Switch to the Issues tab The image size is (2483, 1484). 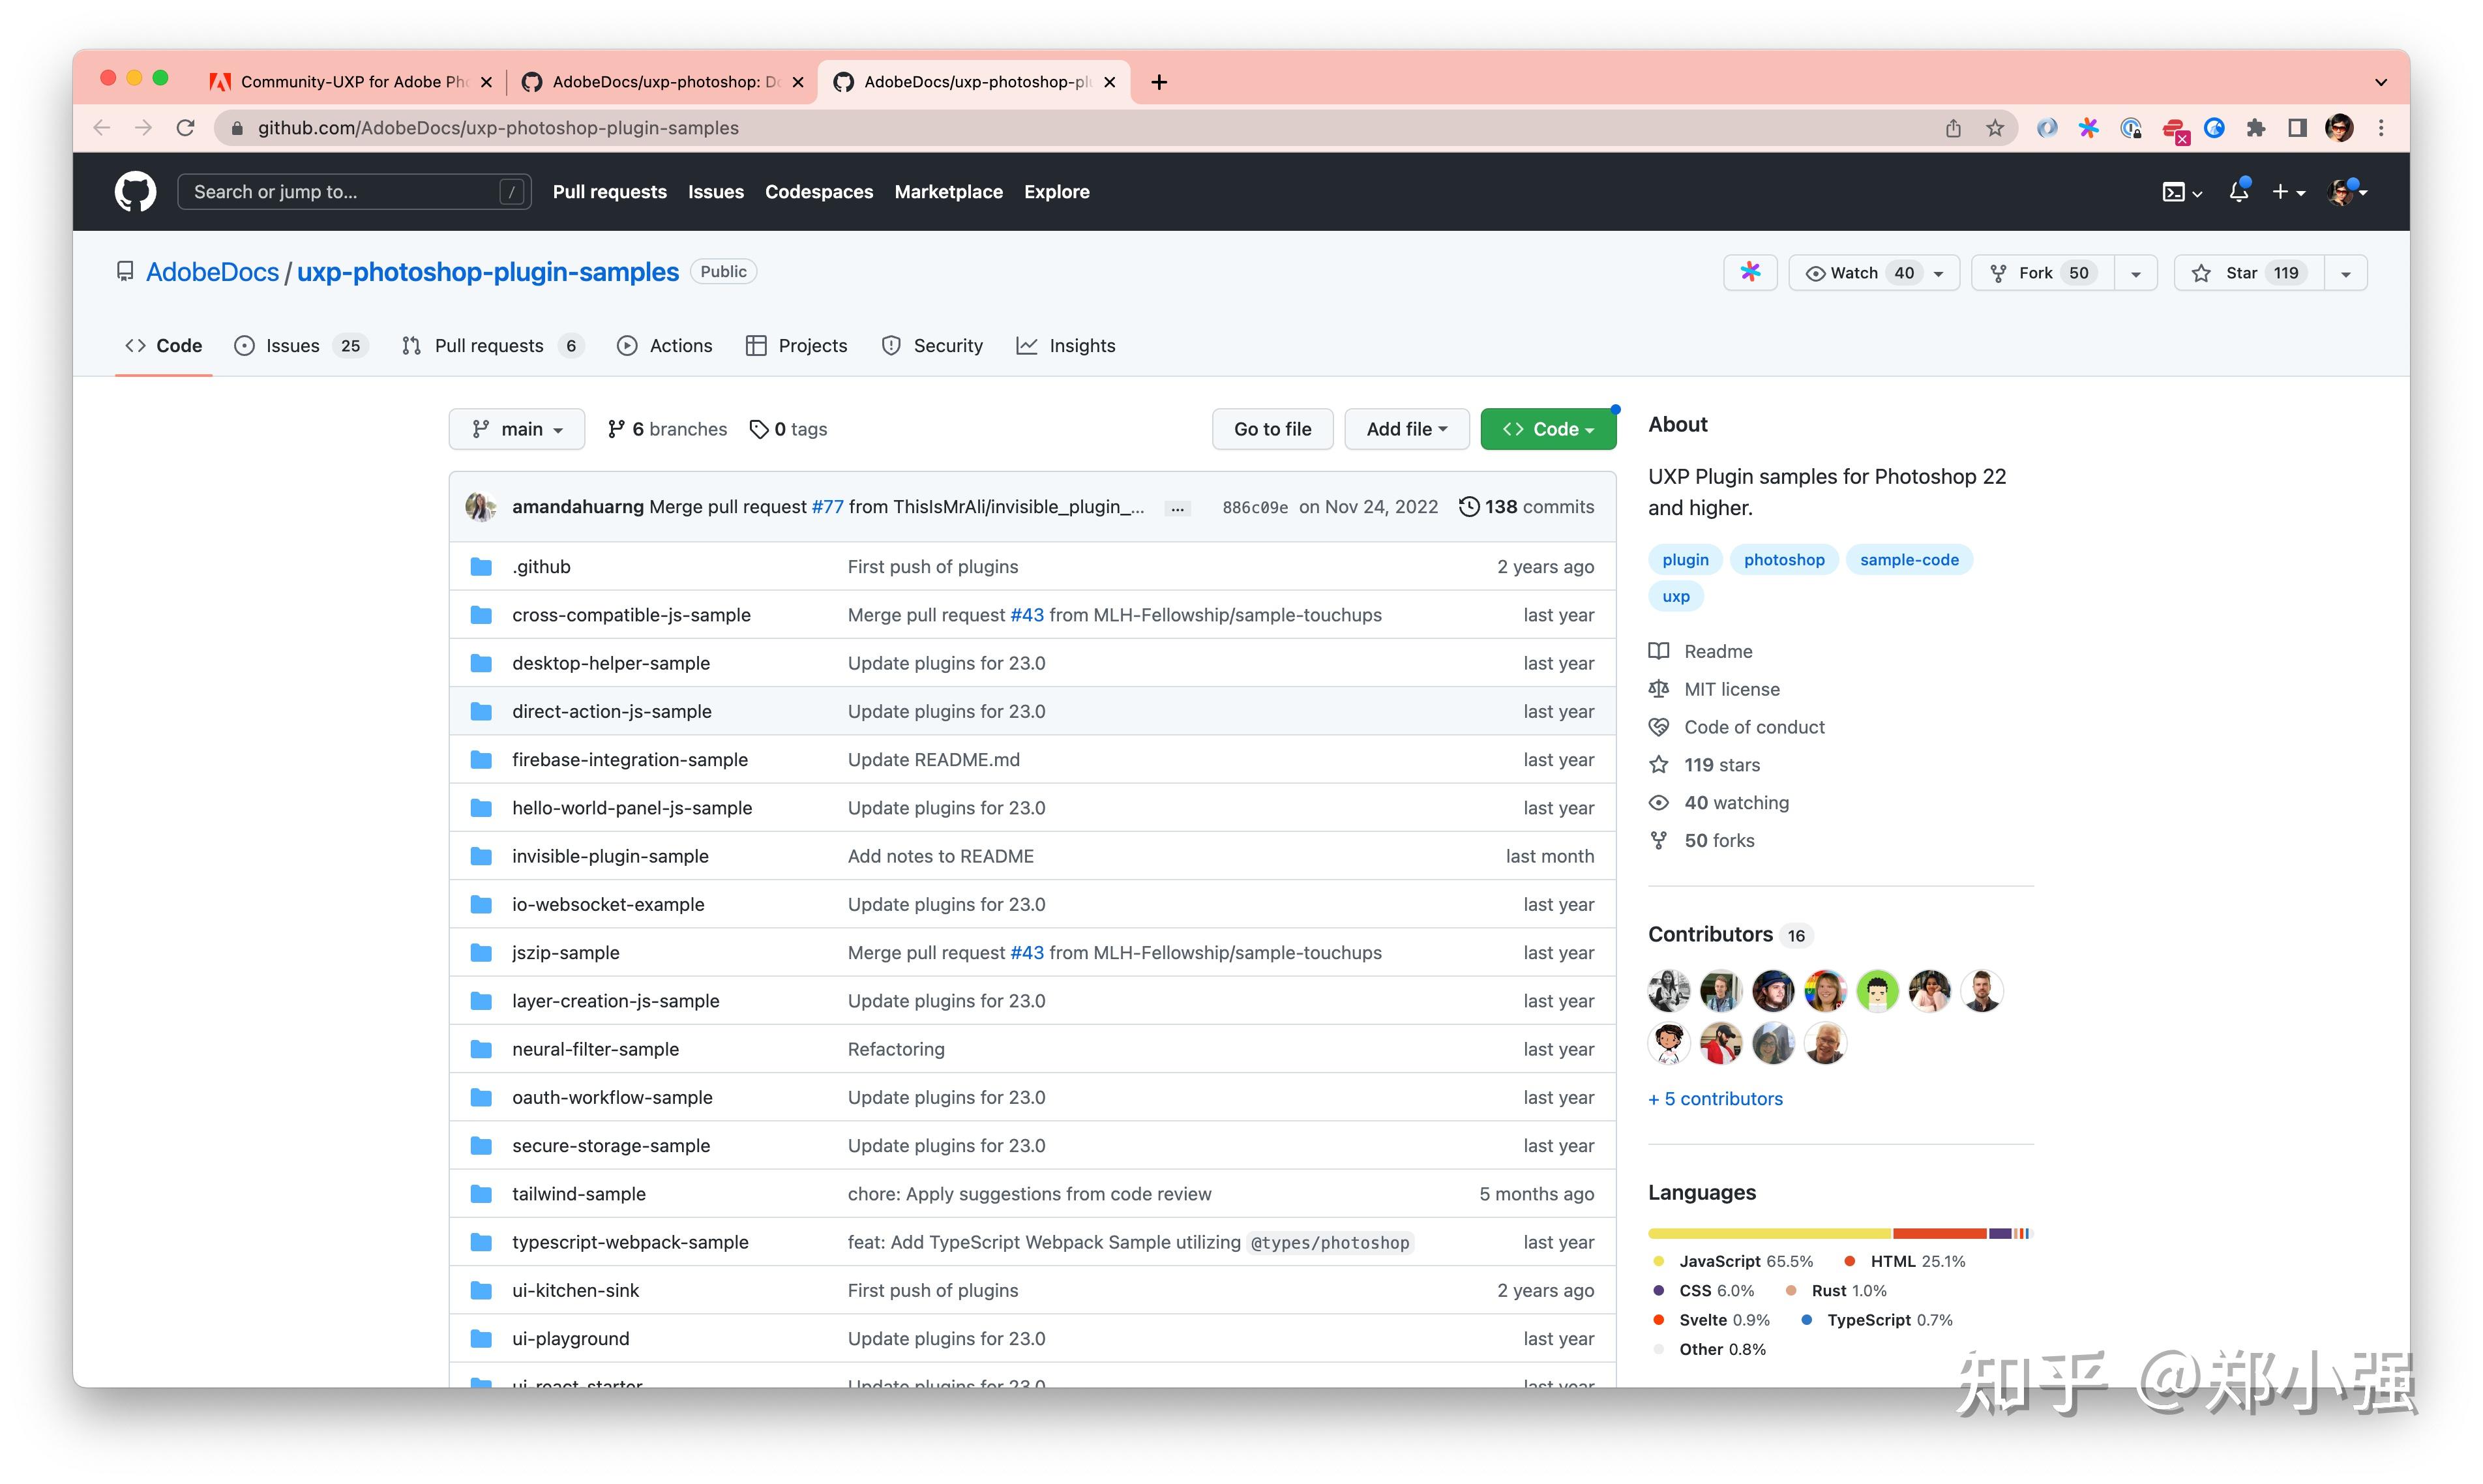(x=292, y=346)
